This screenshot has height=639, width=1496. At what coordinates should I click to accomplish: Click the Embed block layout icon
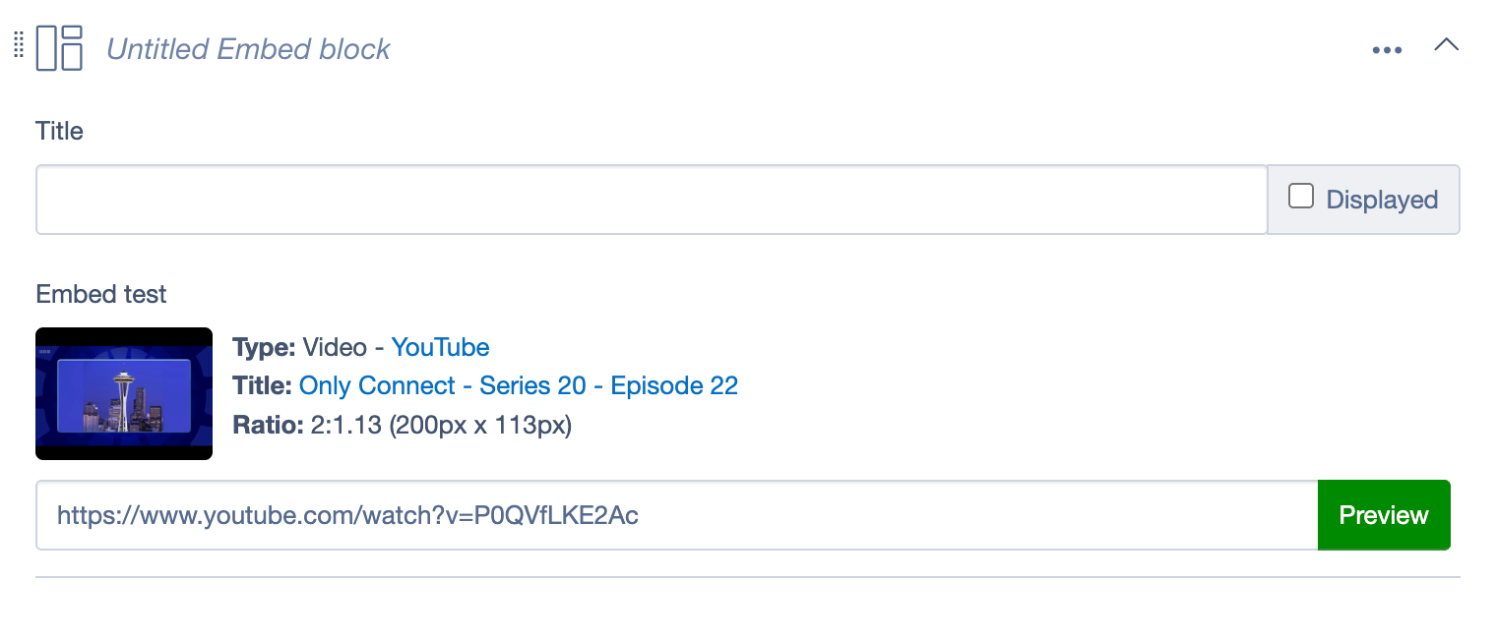pos(59,48)
